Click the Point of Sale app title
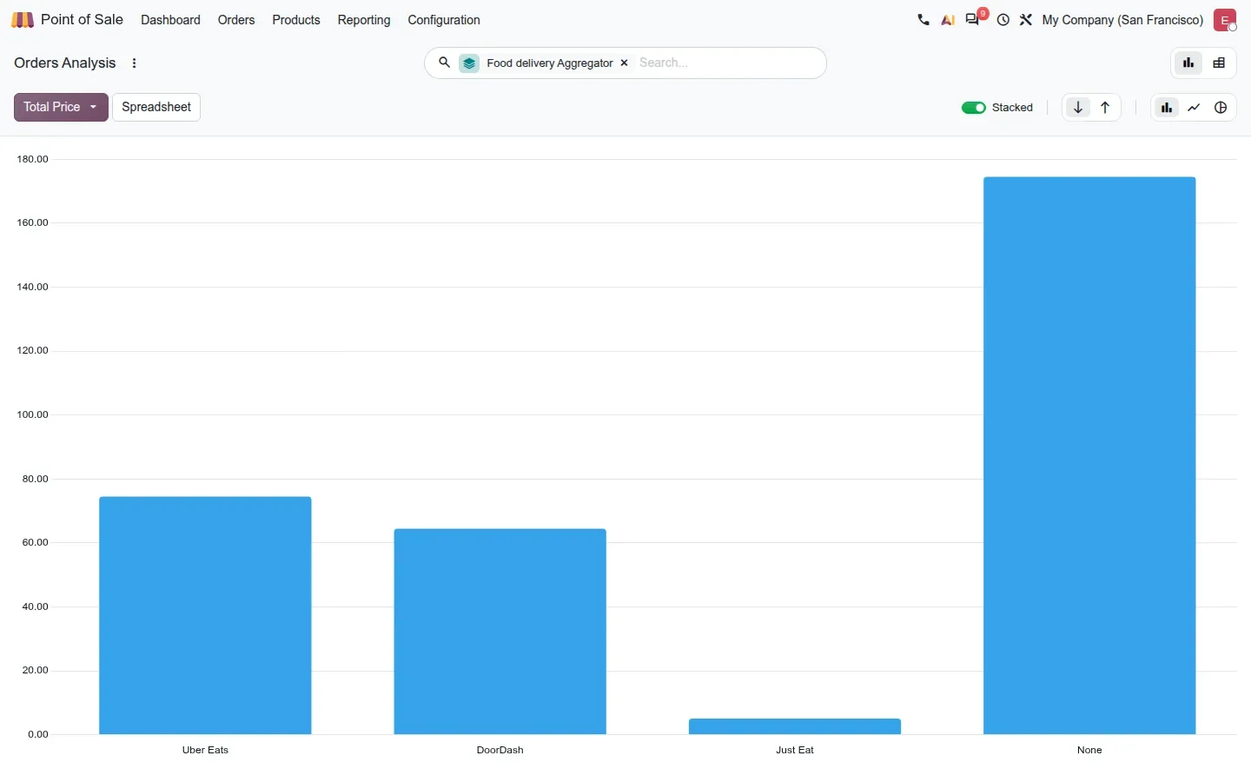The width and height of the screenshot is (1251, 782). click(82, 19)
